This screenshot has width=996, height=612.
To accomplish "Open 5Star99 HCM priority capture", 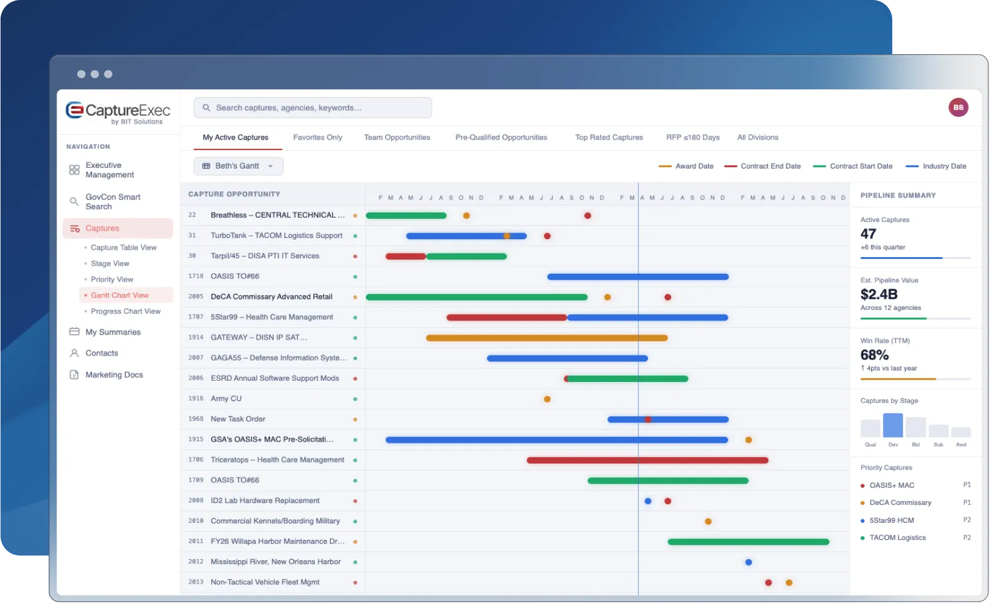I will coord(915,521).
